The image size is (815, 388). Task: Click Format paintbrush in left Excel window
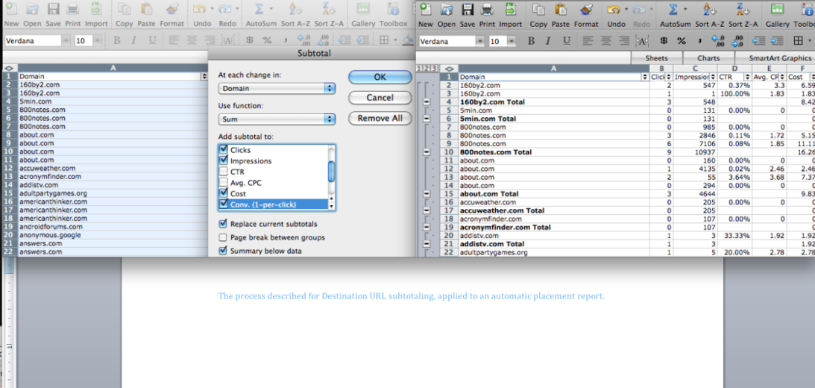pyautogui.click(x=172, y=10)
